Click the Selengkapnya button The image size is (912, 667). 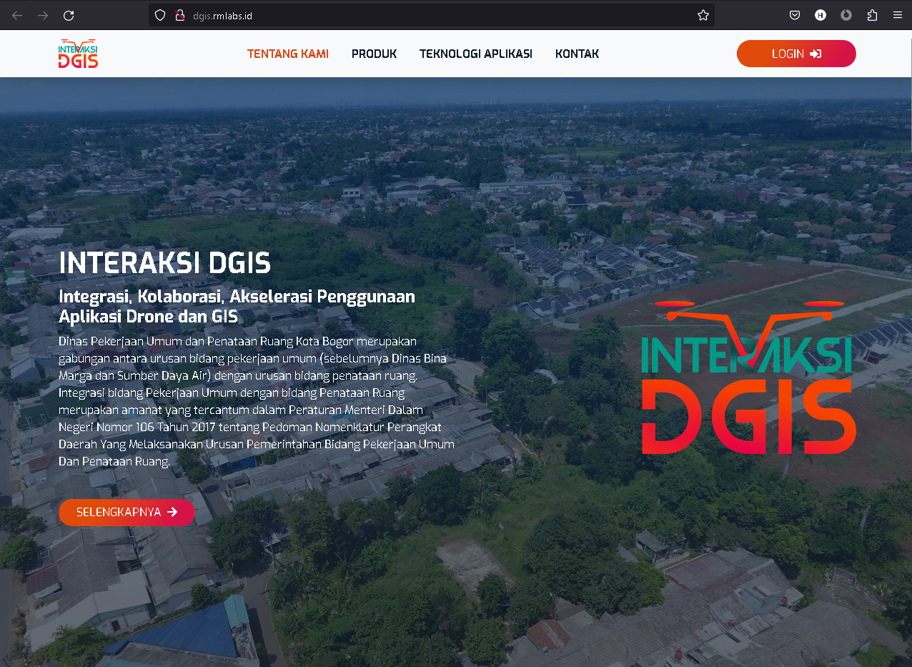coord(127,512)
